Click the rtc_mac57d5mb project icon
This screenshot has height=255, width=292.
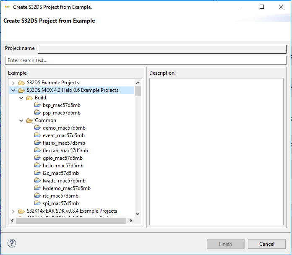37,195
